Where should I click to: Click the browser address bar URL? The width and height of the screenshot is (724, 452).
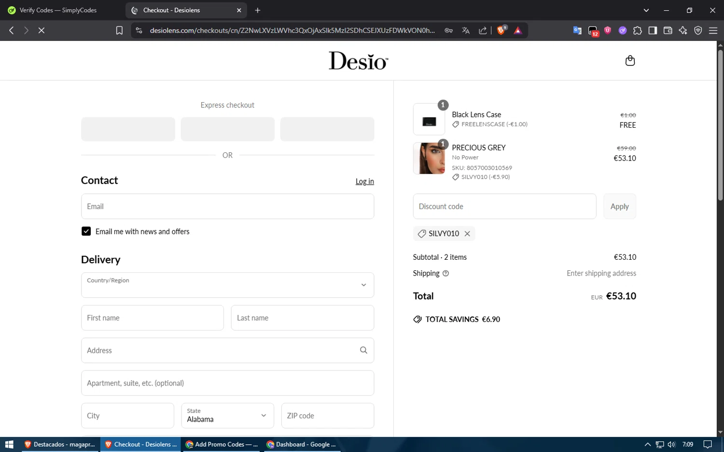pyautogui.click(x=292, y=30)
